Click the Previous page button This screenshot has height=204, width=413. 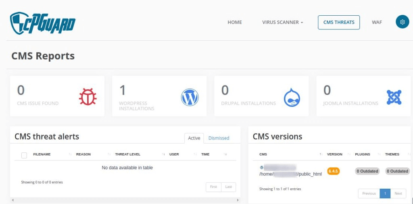[x=369, y=194]
